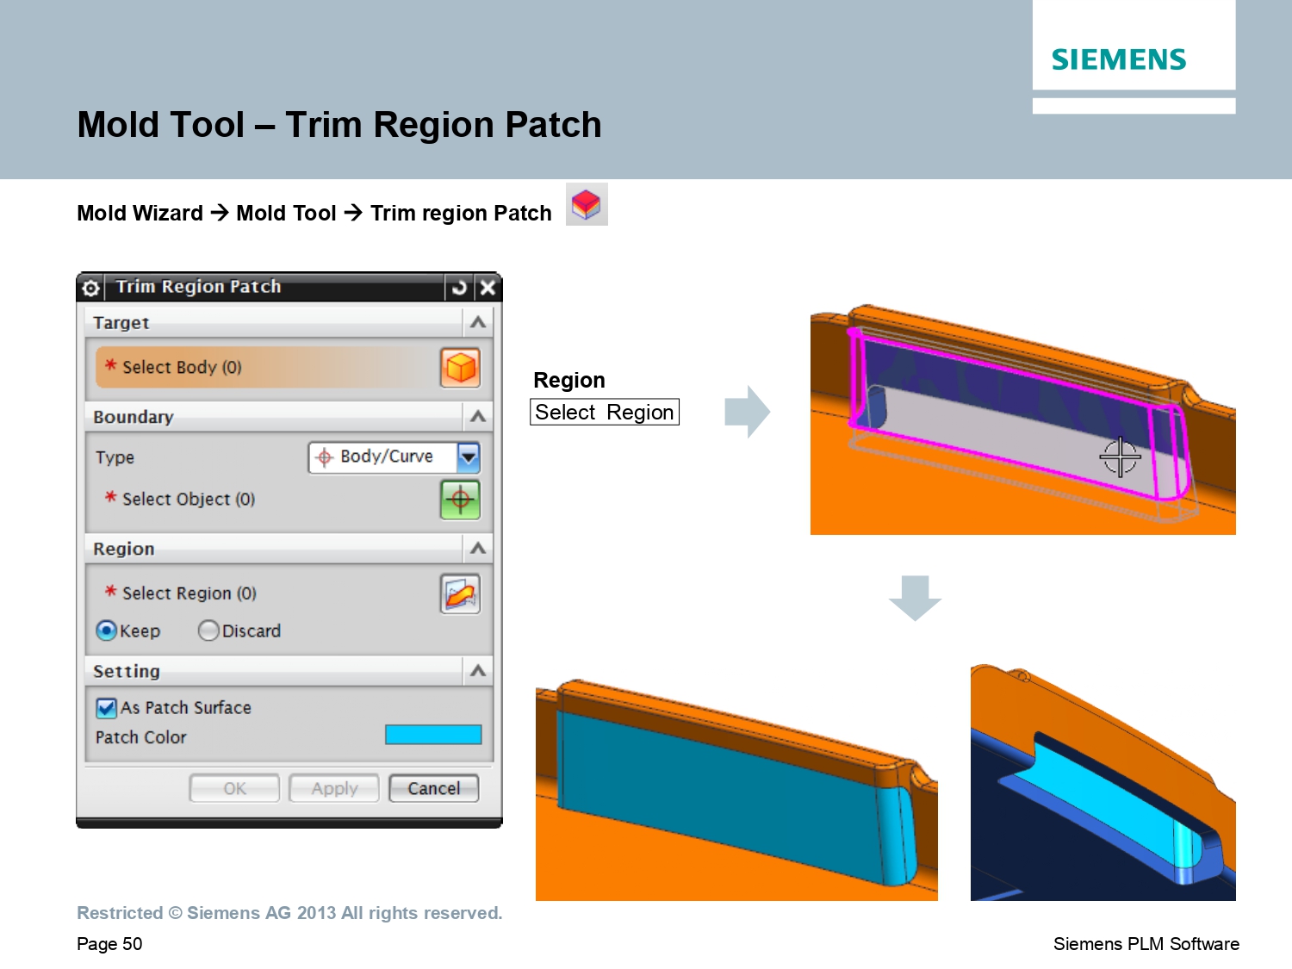The image size is (1292, 969).
Task: Open the Patch Color cyan swatch
Action: tap(433, 735)
